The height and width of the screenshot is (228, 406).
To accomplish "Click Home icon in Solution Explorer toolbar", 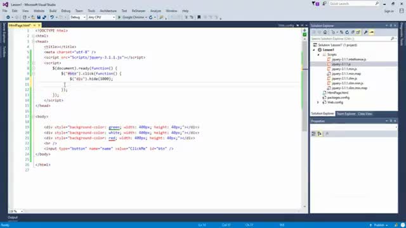I will tap(325, 32).
